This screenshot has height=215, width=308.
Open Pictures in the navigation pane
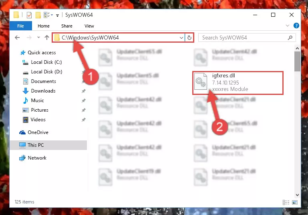(x=40, y=110)
